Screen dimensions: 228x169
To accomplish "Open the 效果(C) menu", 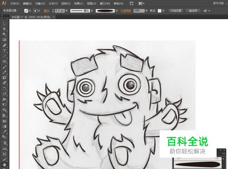I will click(x=78, y=3).
